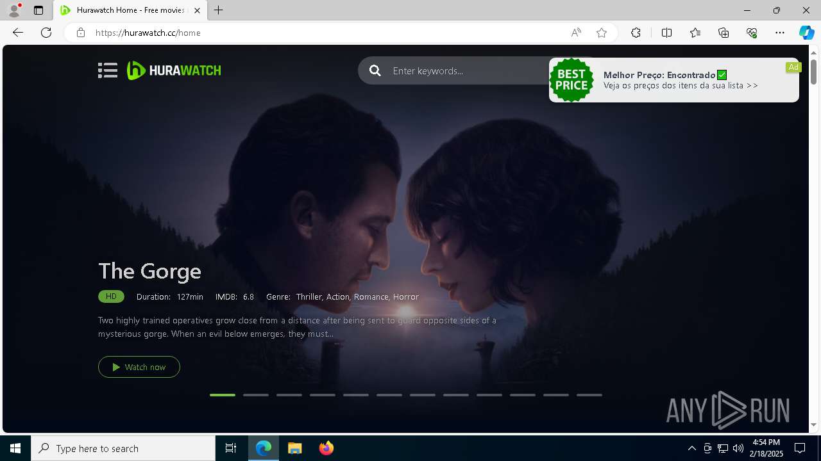This screenshot has width=821, height=461.
Task: Select the first active slide indicator
Action: point(223,395)
